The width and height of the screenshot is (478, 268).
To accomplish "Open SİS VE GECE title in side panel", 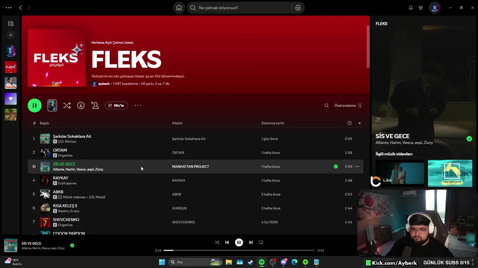I will click(x=392, y=136).
